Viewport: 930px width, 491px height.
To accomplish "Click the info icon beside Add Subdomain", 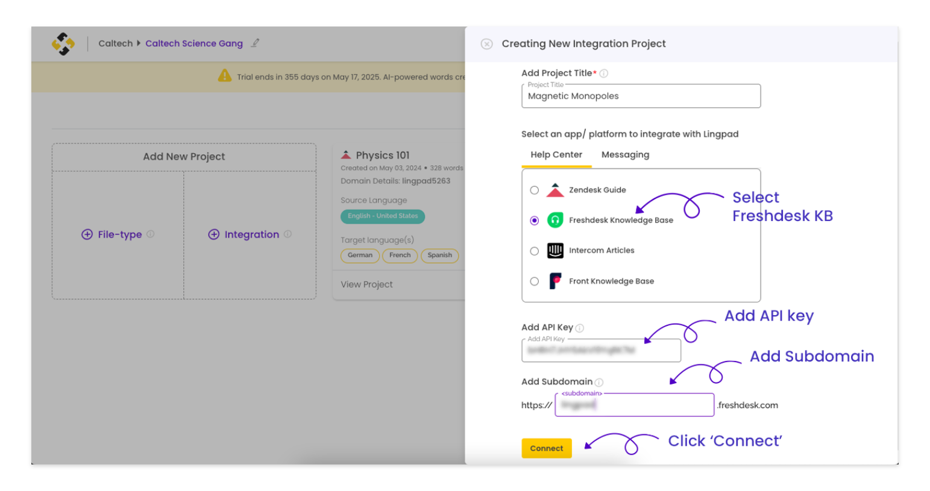I will [x=599, y=383].
